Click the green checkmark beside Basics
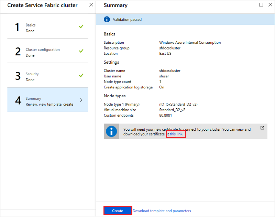 tap(81, 26)
